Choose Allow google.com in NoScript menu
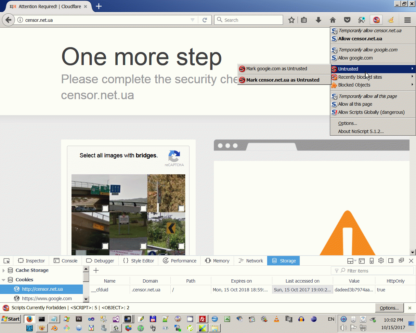 [373, 58]
